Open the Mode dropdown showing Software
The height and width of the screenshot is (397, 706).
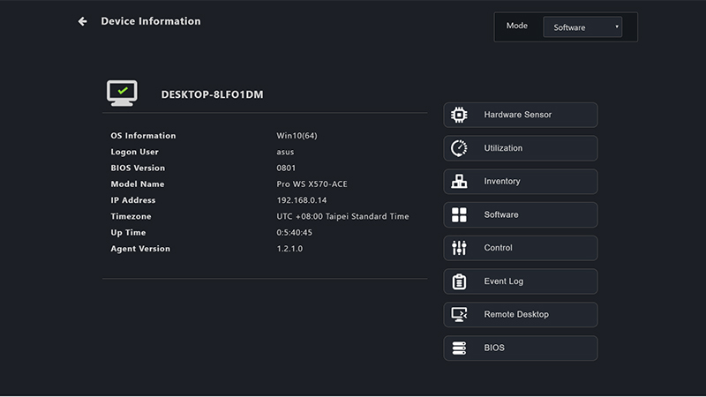click(x=582, y=27)
